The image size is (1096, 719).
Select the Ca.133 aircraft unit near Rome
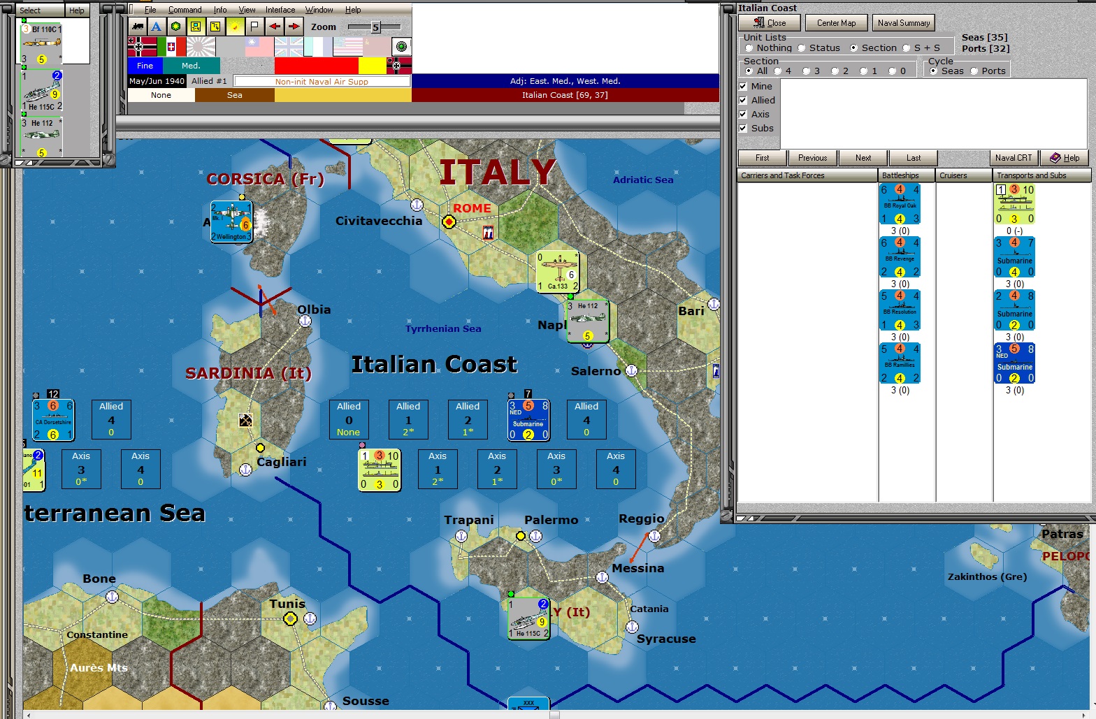pos(558,271)
